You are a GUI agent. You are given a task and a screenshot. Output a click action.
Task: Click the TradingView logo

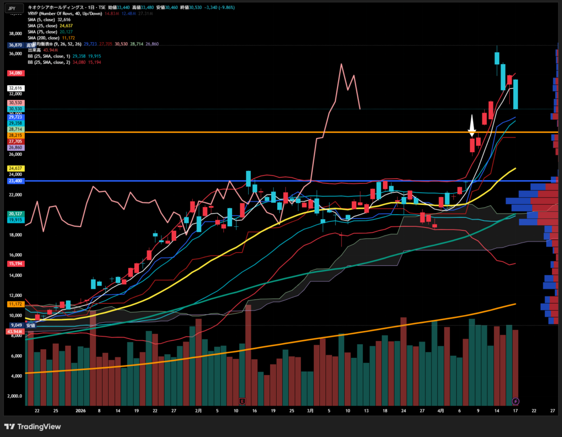coord(32,427)
